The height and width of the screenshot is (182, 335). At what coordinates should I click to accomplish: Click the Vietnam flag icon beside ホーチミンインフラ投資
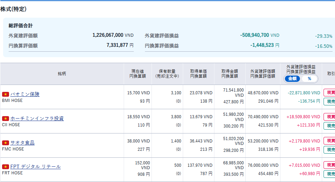5,119
